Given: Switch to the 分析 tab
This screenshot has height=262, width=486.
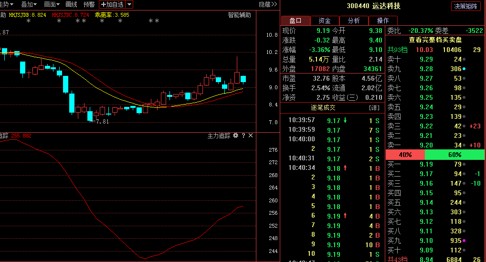Looking at the screenshot, I should tap(354, 21).
